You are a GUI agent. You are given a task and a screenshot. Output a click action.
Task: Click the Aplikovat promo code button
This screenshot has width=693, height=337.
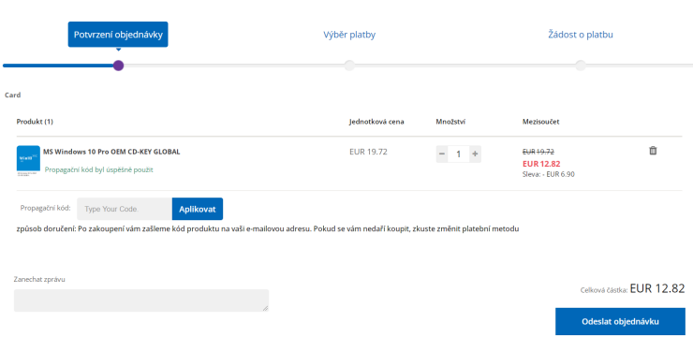197,209
